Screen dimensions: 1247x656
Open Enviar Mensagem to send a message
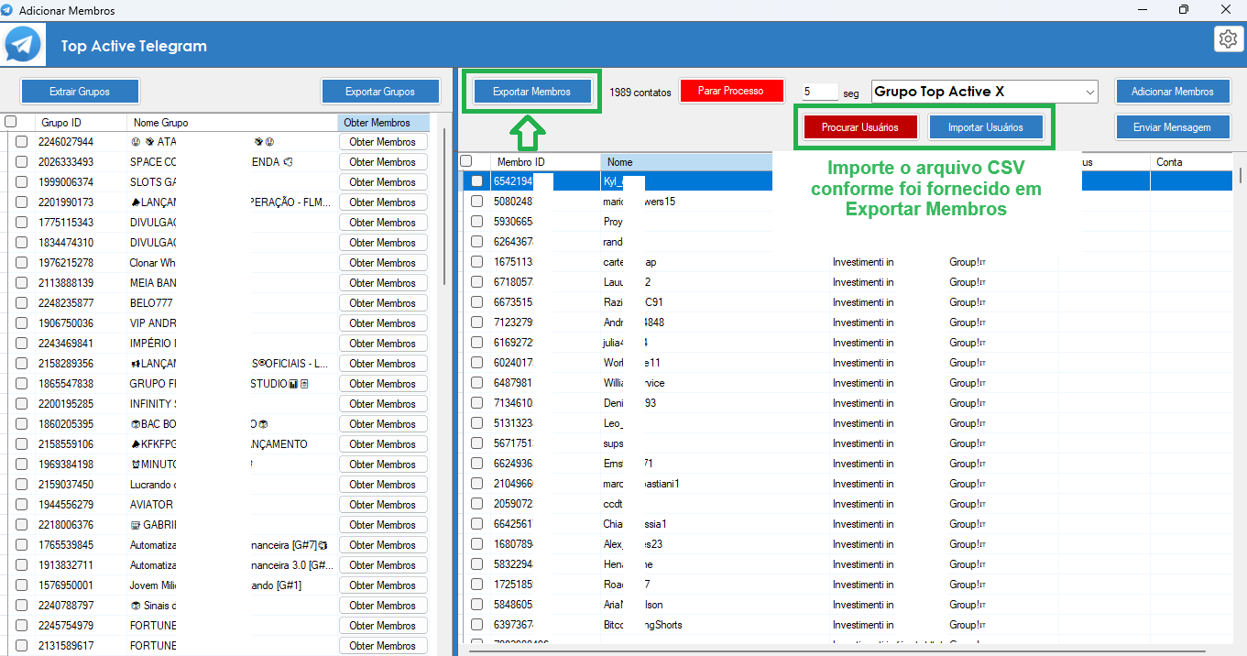click(x=1173, y=127)
